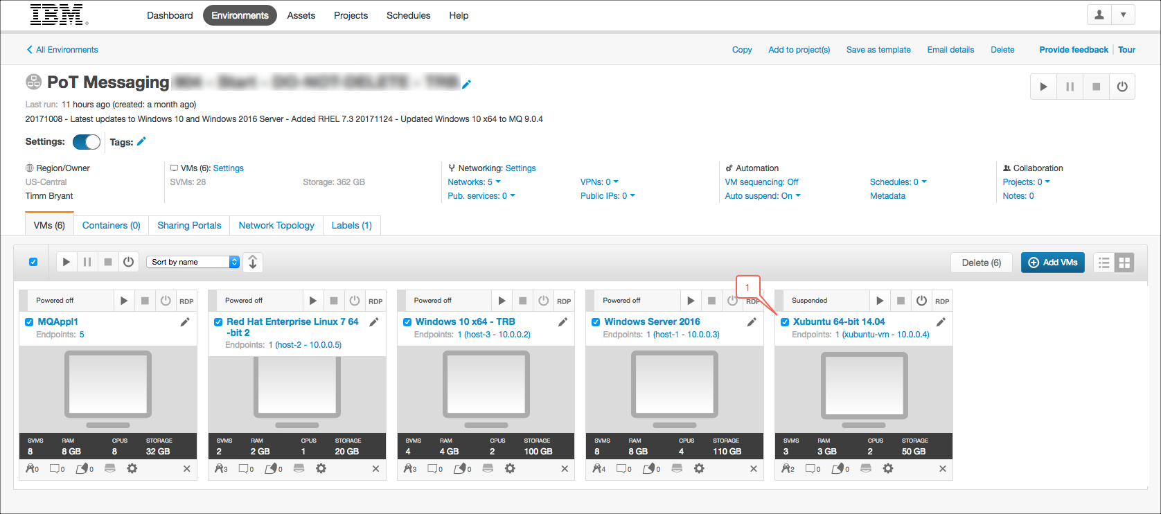Stop the environment with top stop icon

1096,87
